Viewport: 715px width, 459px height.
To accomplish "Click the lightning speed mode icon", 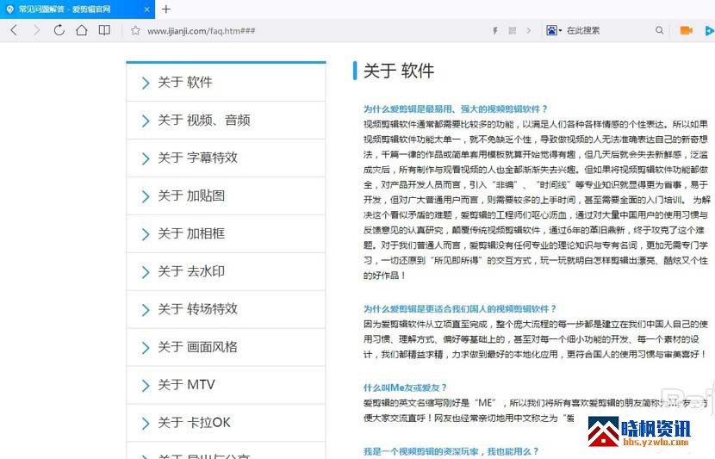I will (x=495, y=31).
